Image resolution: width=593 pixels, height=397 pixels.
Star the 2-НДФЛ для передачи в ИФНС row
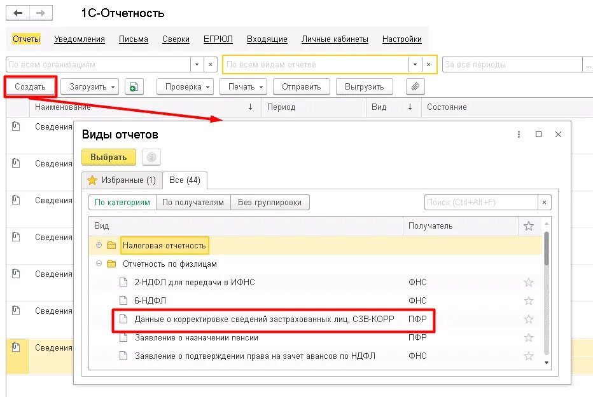click(x=528, y=282)
